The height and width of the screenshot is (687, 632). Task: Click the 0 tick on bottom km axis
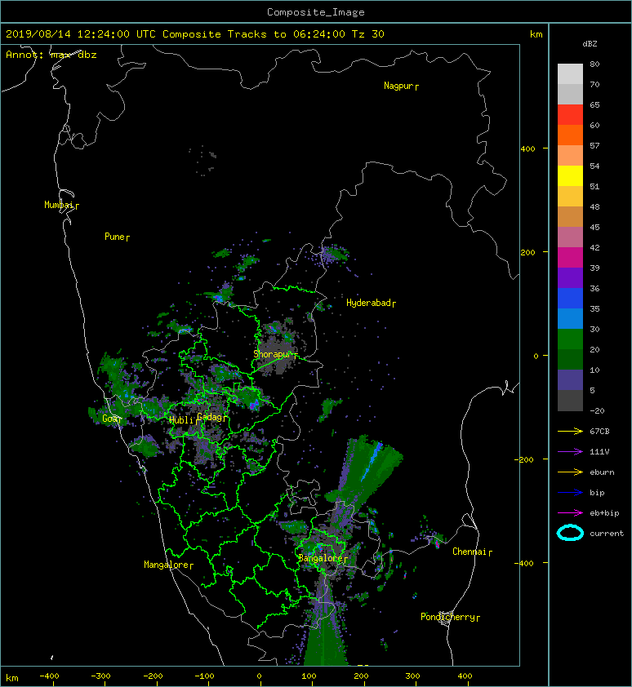click(x=259, y=676)
